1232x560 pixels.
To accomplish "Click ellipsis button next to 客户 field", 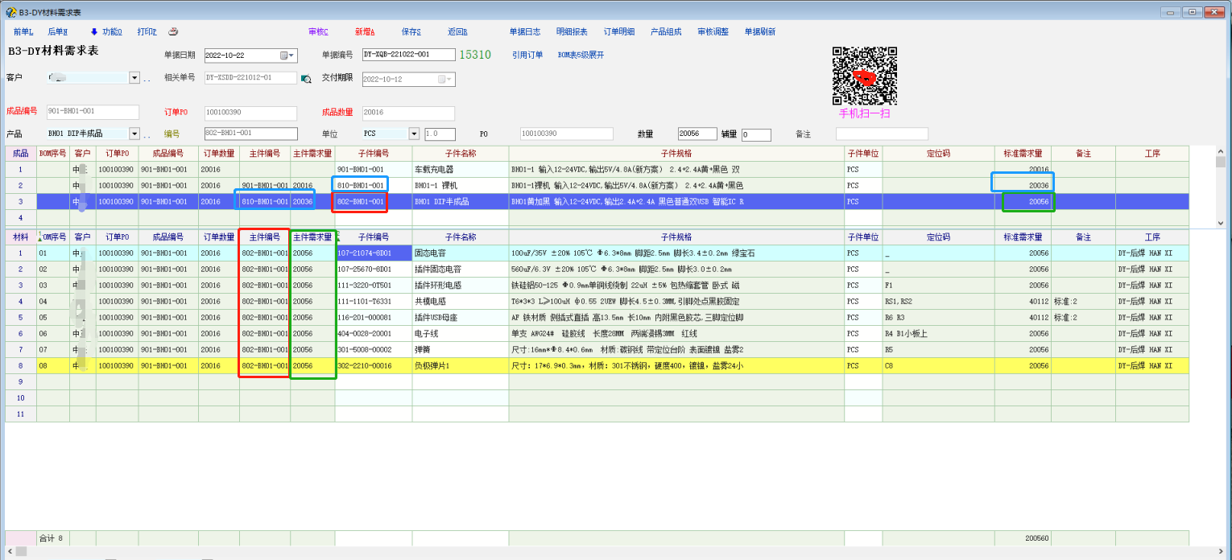I will click(x=147, y=79).
